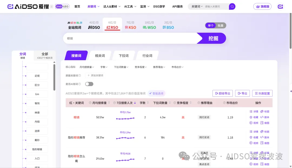Screen dimensions: 292x168
Task: Open the 旗舰版 upgrade button
Action: [262, 6]
